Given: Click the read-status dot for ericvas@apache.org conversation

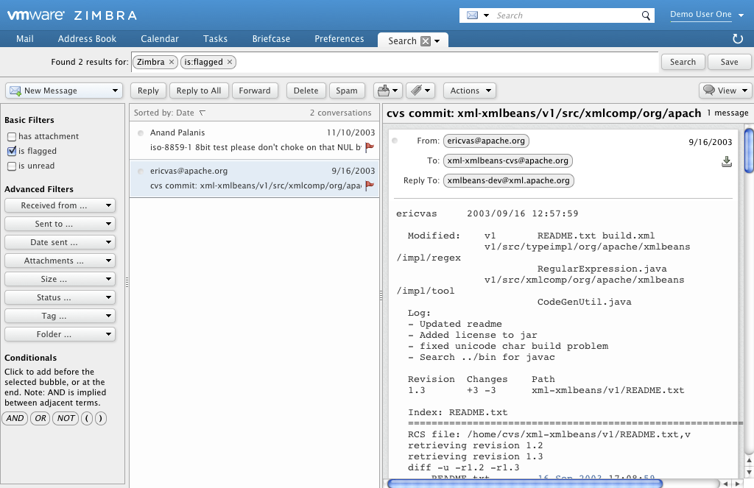Looking at the screenshot, I should 141,171.
